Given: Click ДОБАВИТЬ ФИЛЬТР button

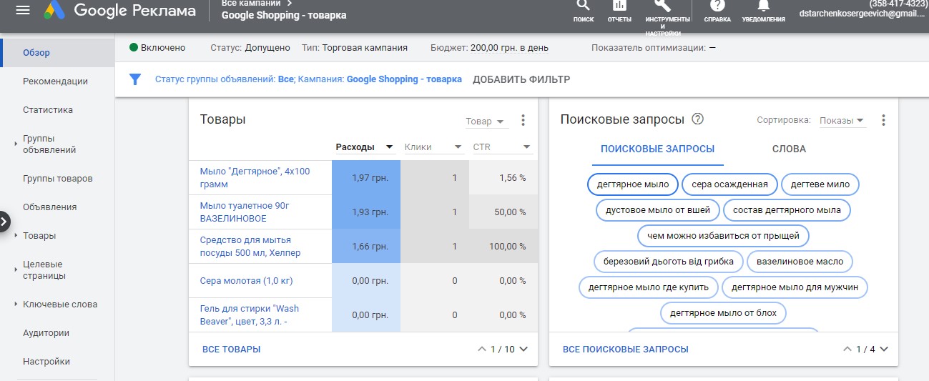Looking at the screenshot, I should point(521,79).
